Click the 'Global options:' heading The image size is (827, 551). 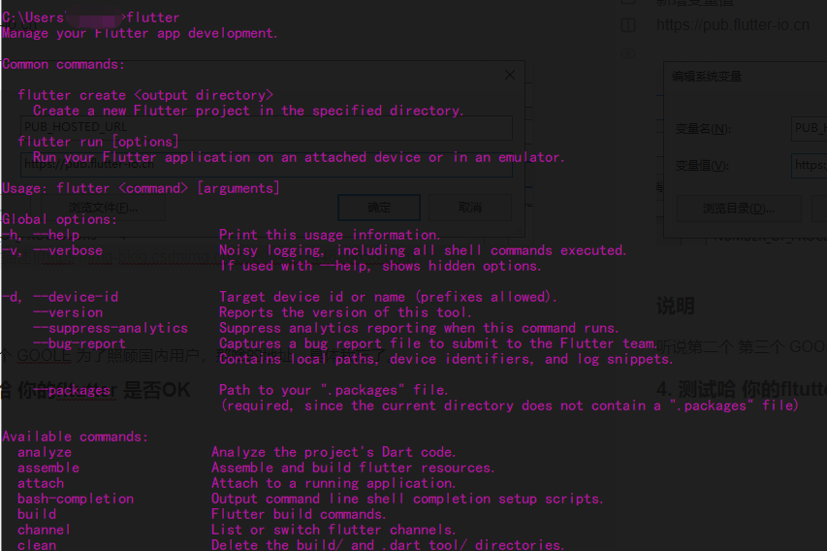(x=59, y=219)
